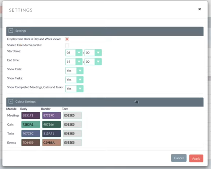The width and height of the screenshot is (211, 169).
Task: Click the Body column header
Action: pyautogui.click(x=24, y=109)
